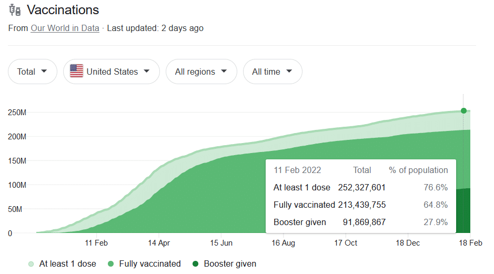Click the 17 Oct date on the x-axis
The height and width of the screenshot is (274, 494).
coord(346,243)
